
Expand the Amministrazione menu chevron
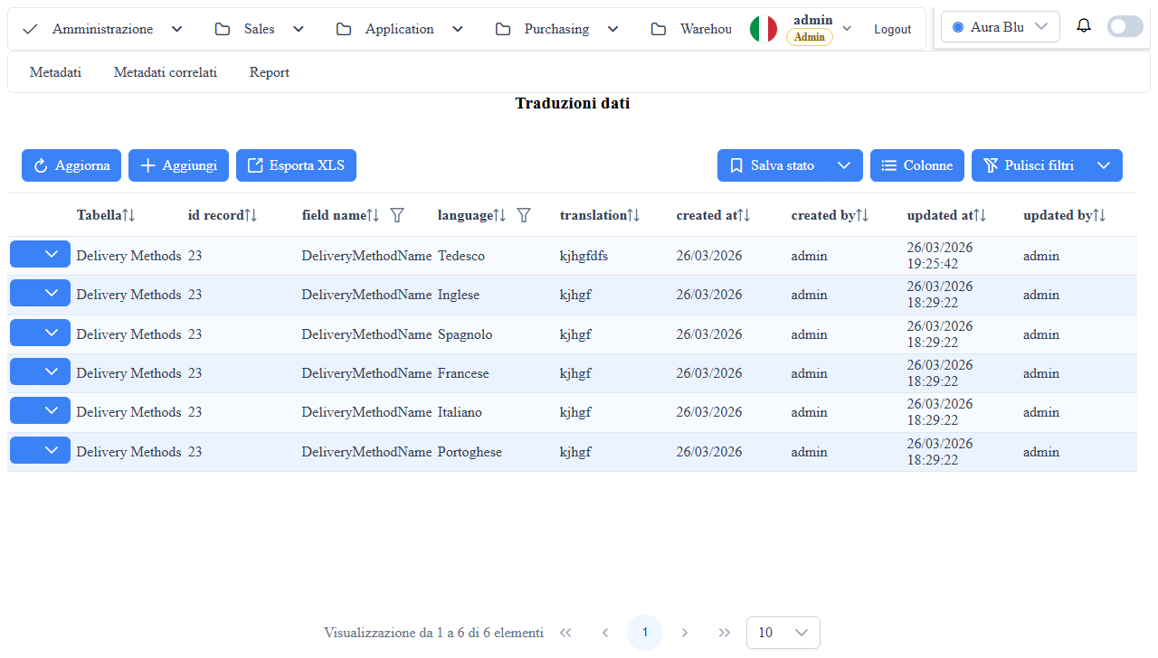pos(177,29)
